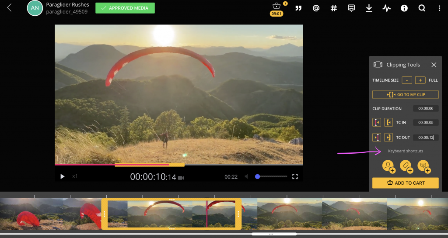The width and height of the screenshot is (448, 238).
Task: Show media info via the i icon
Action: point(404,8)
